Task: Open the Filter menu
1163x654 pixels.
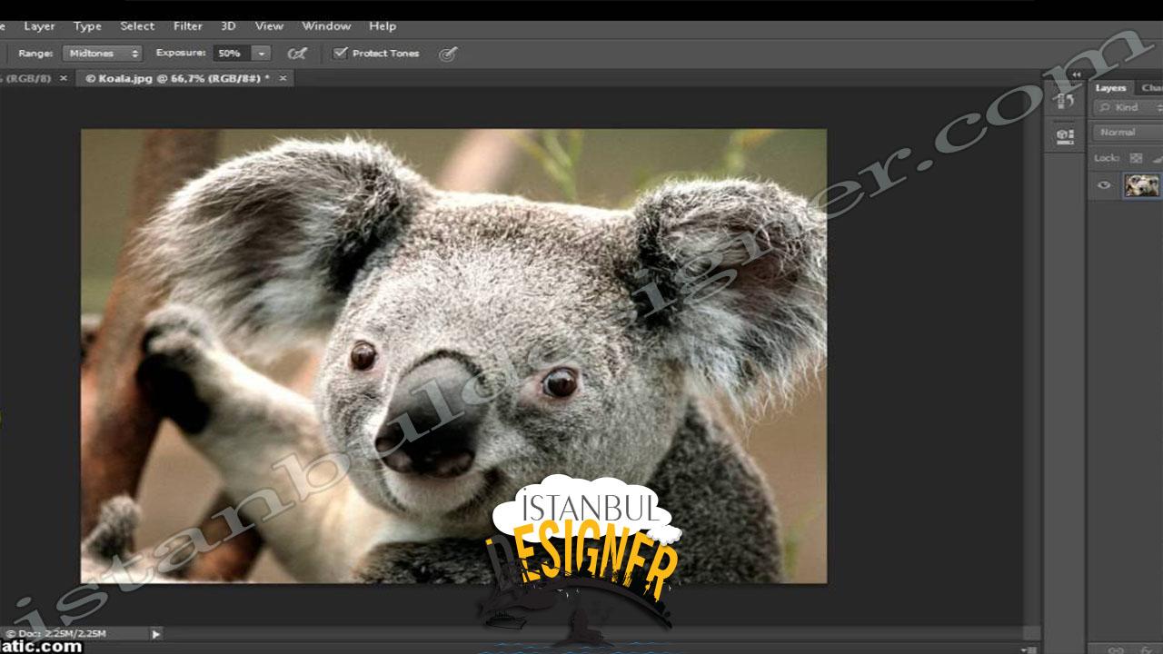Action: tap(188, 26)
